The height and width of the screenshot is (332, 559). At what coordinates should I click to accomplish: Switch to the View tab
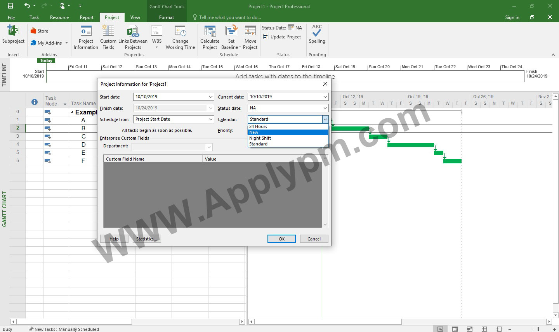(135, 17)
